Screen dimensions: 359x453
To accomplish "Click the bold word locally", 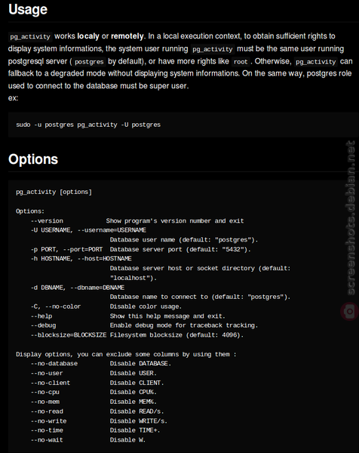I will click(x=88, y=36).
